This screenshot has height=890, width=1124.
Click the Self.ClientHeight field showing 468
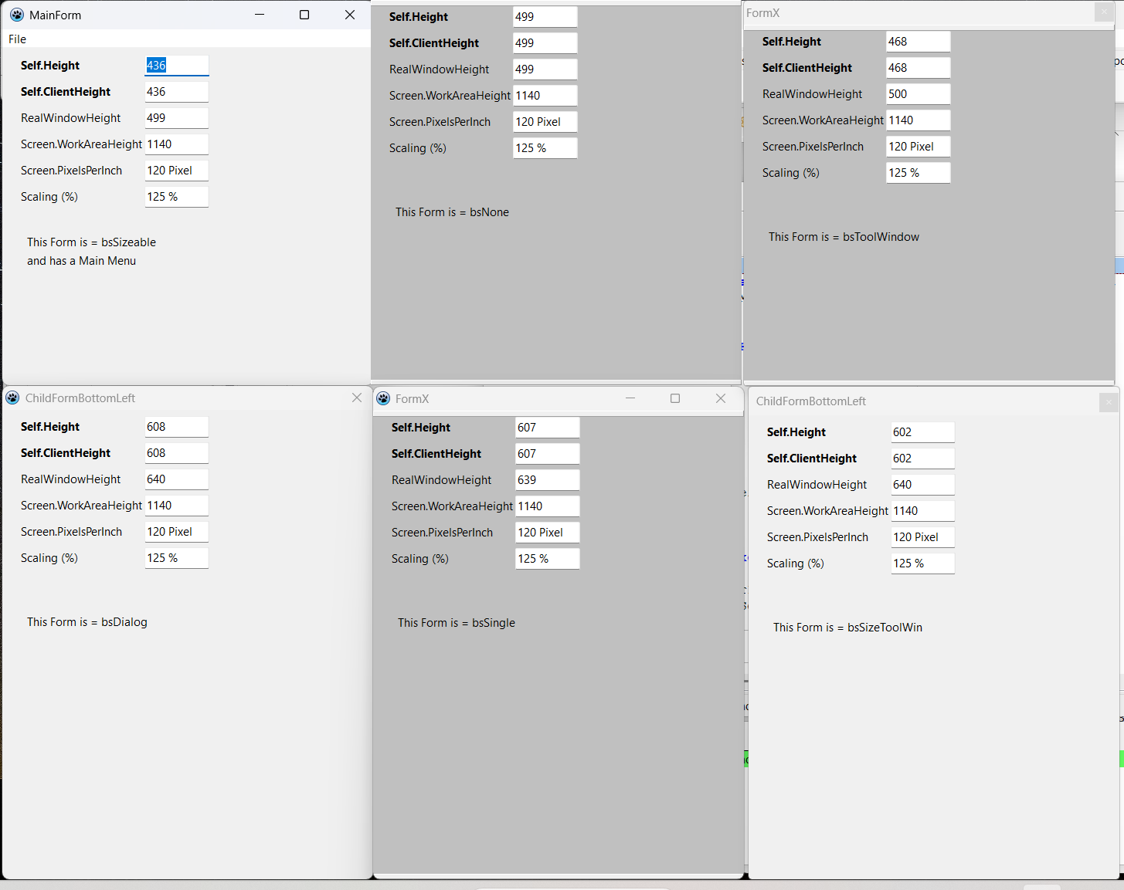click(918, 68)
